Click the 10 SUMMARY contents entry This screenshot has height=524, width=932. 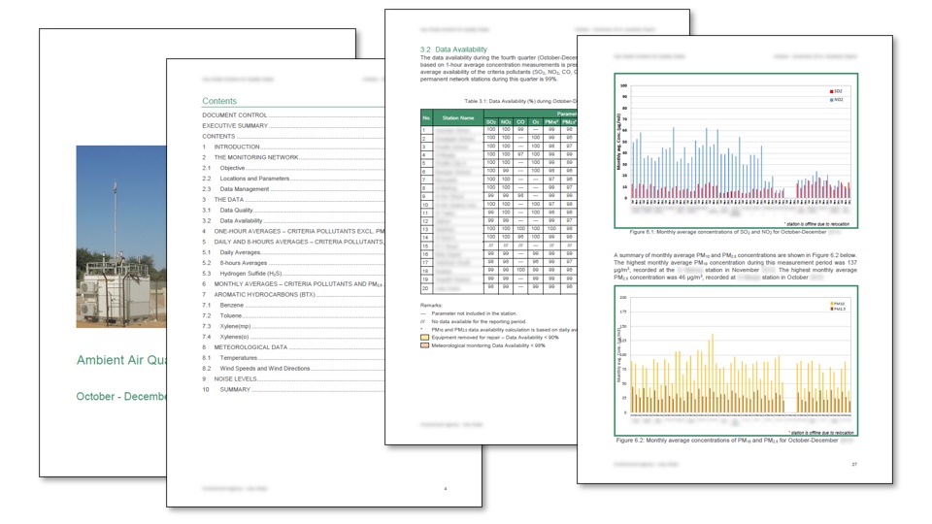point(236,389)
